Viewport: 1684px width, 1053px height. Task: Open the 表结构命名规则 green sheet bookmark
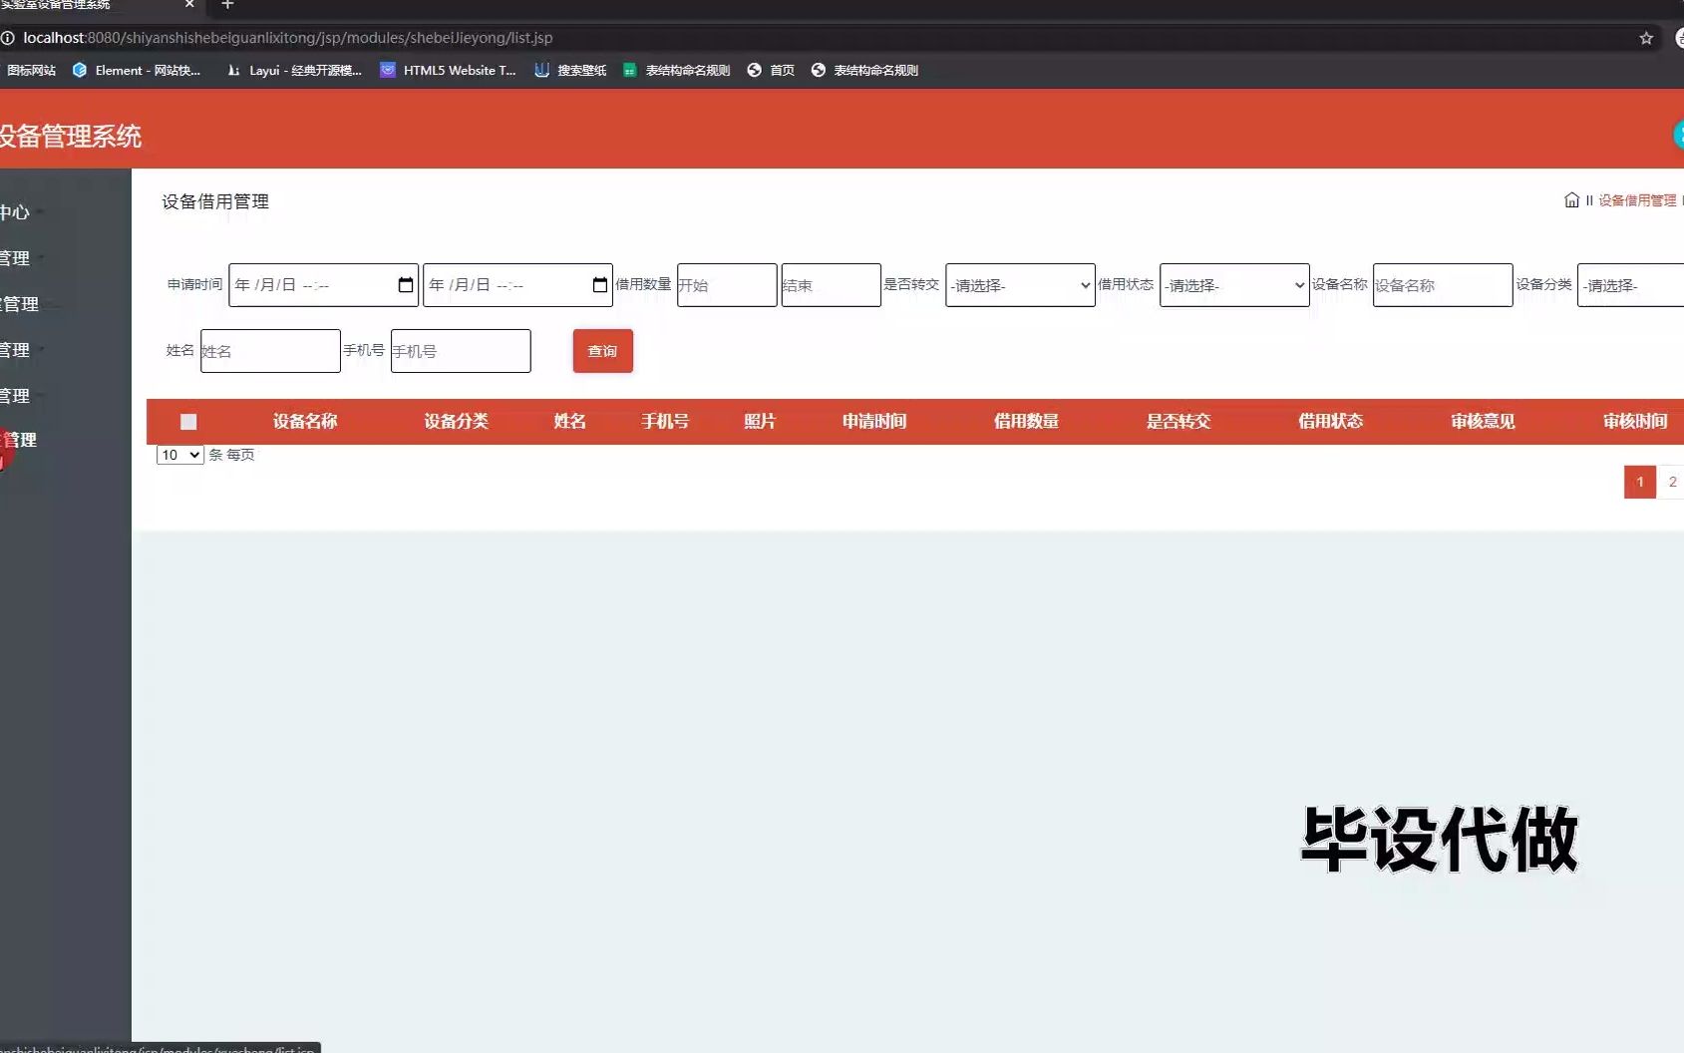click(x=675, y=70)
